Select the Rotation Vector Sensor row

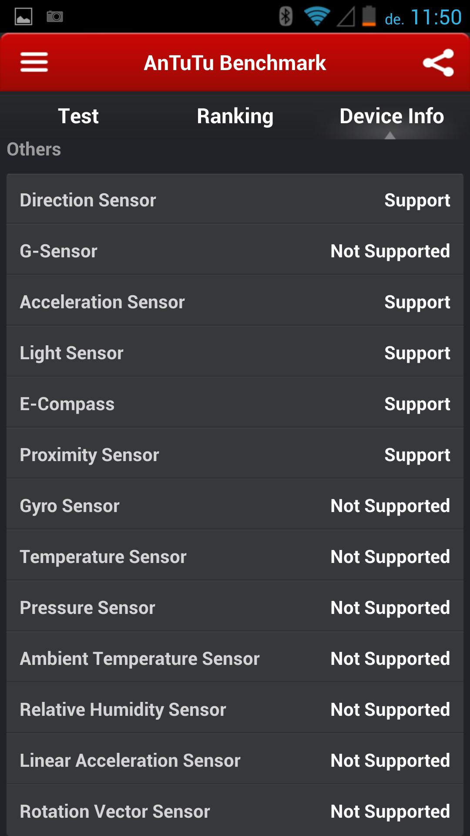[235, 811]
